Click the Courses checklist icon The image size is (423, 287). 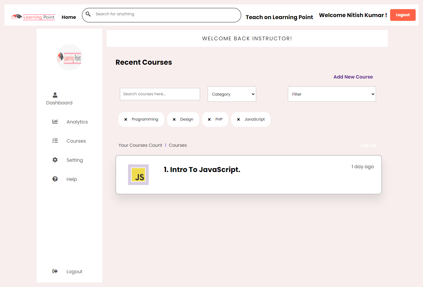coord(55,141)
